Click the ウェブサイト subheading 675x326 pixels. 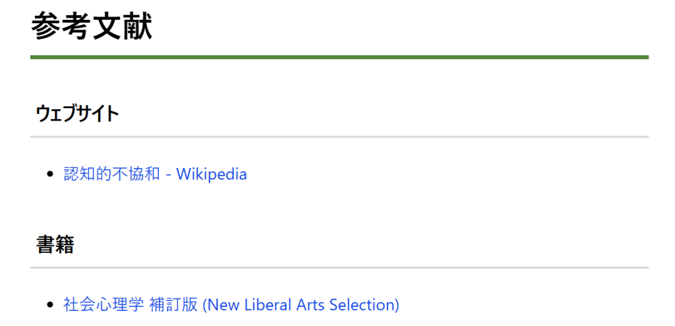pos(77,113)
